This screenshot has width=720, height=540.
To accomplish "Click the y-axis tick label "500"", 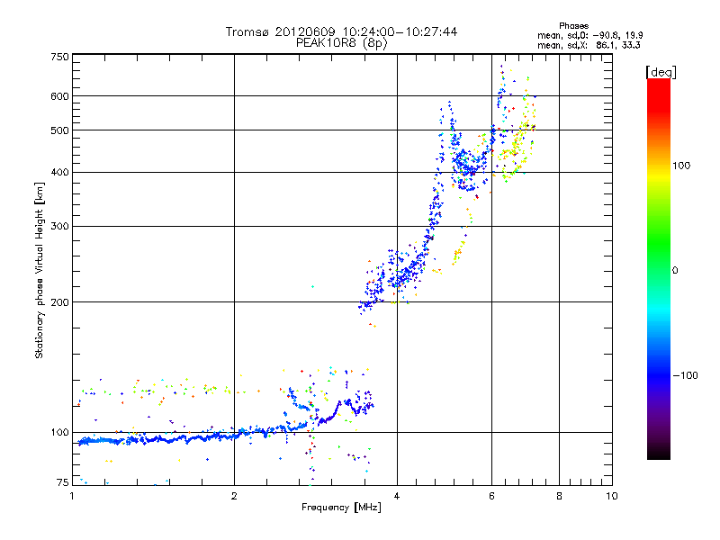I will click(x=59, y=130).
